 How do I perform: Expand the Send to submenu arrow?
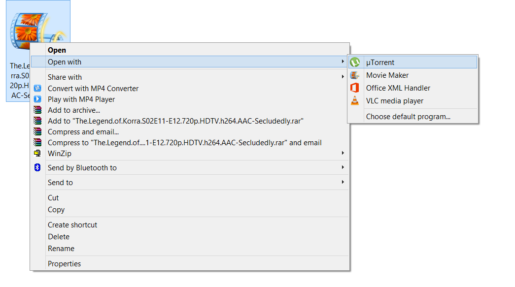pos(343,182)
